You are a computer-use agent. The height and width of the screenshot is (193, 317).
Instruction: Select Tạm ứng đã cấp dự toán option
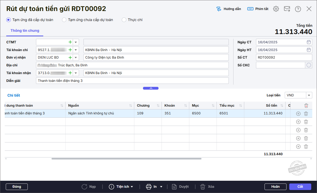[x=8, y=20]
